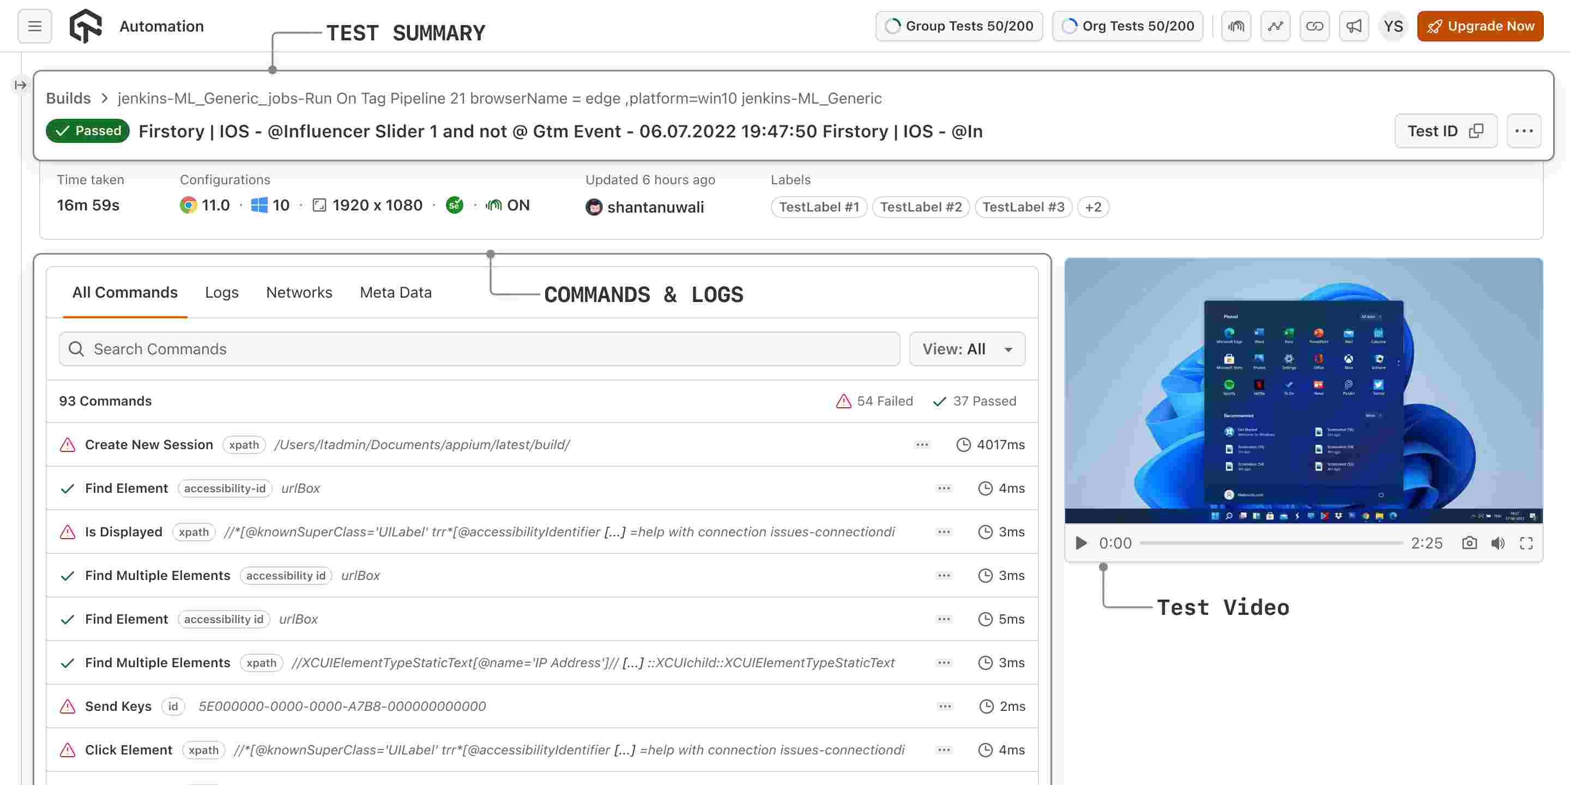Play the test video
Viewport: 1570px width, 785px height.
point(1081,543)
